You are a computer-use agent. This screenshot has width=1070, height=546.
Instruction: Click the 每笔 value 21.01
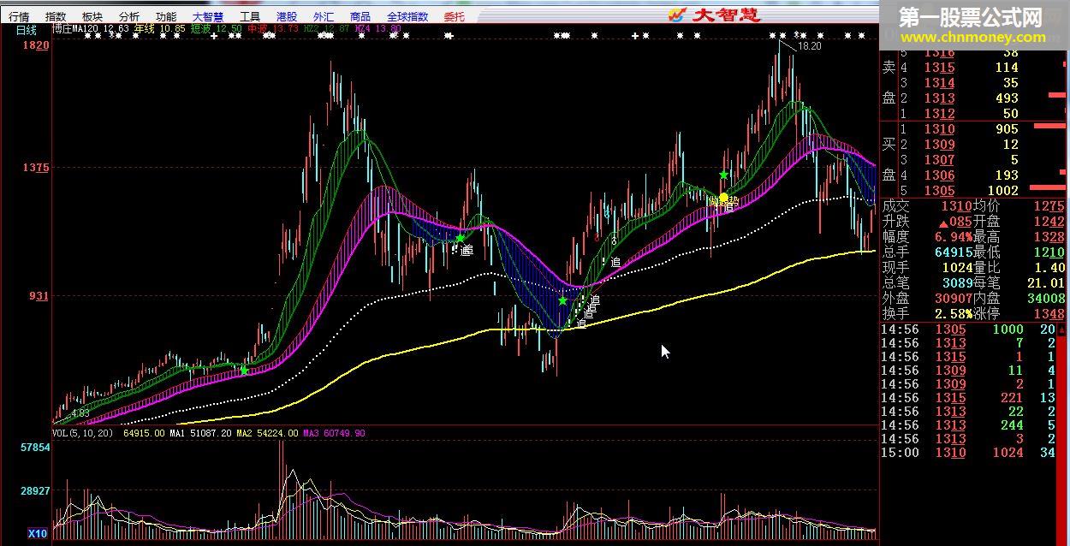click(1045, 283)
